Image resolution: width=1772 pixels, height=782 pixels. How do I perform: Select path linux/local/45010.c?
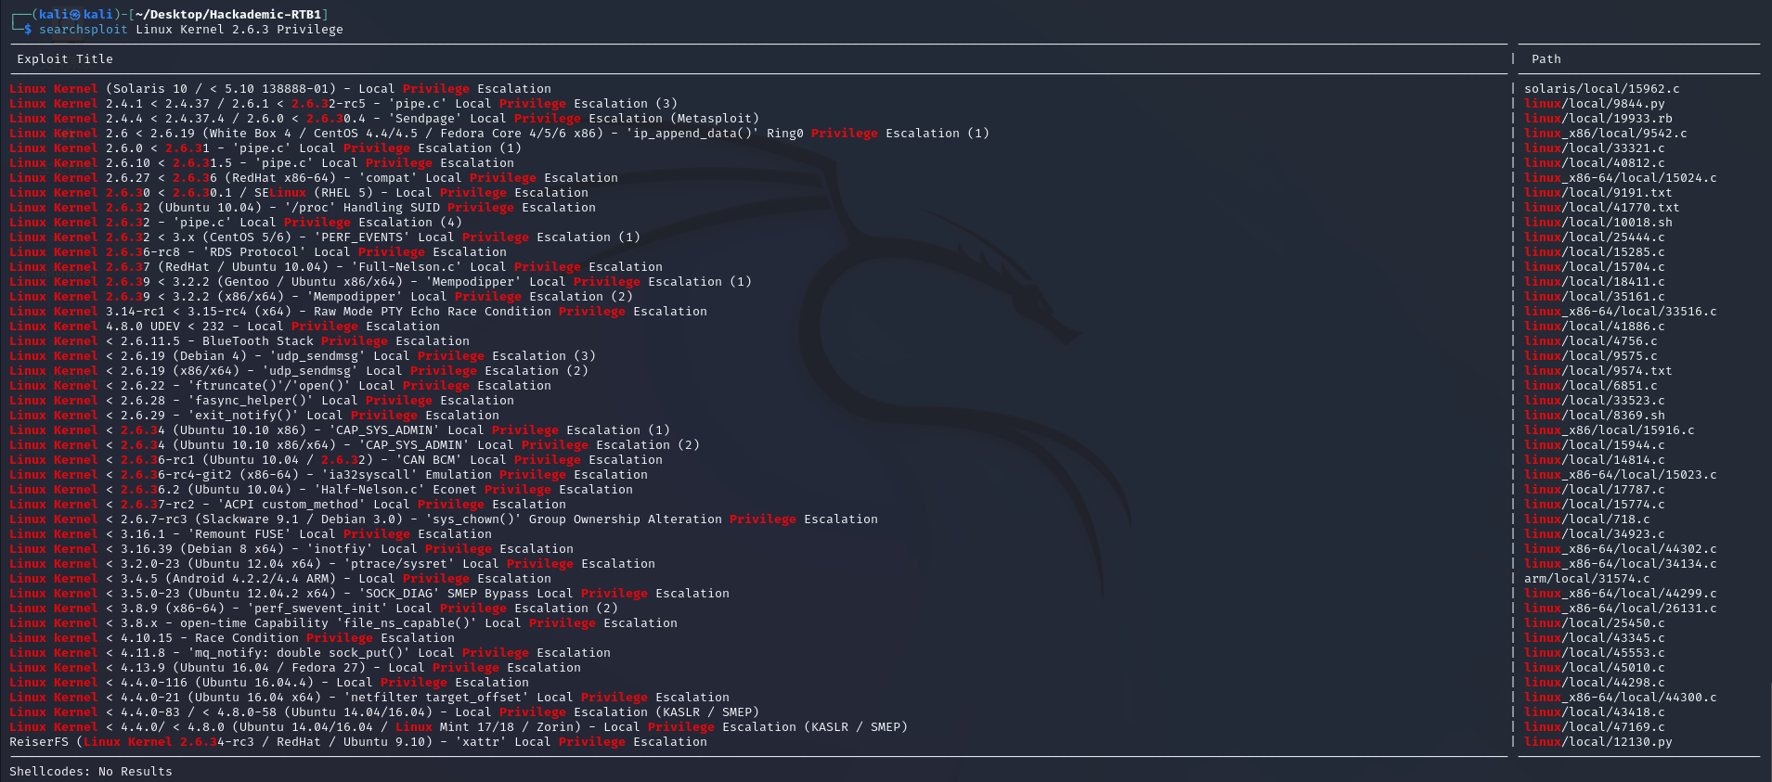click(x=1595, y=668)
